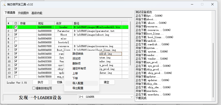Click address cell 0x00006000

coord(45,42)
